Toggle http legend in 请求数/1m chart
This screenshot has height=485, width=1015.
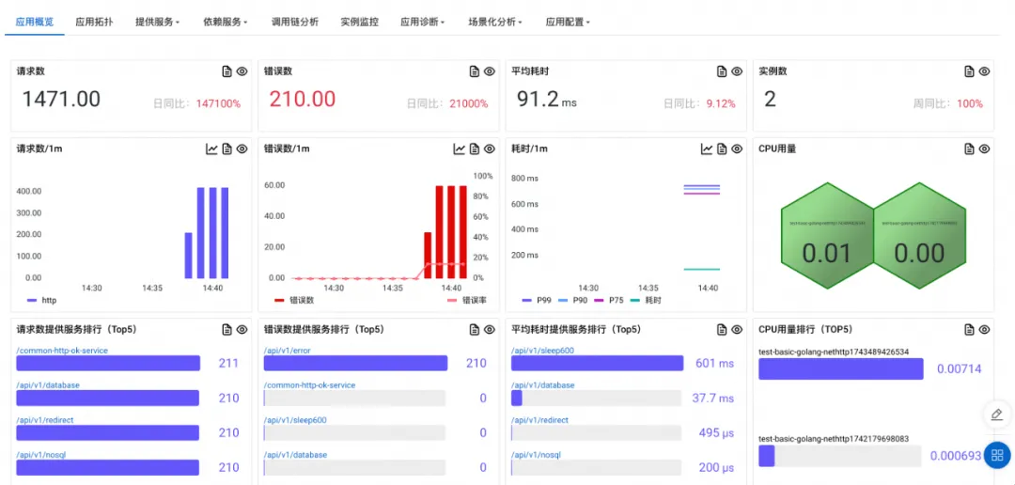click(x=42, y=301)
